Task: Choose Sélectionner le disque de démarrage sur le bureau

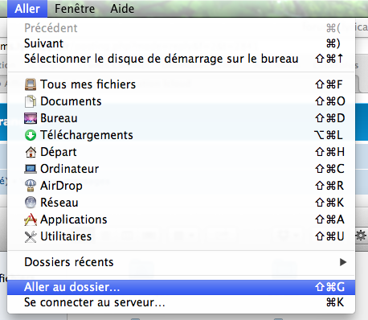Action: 181,59
